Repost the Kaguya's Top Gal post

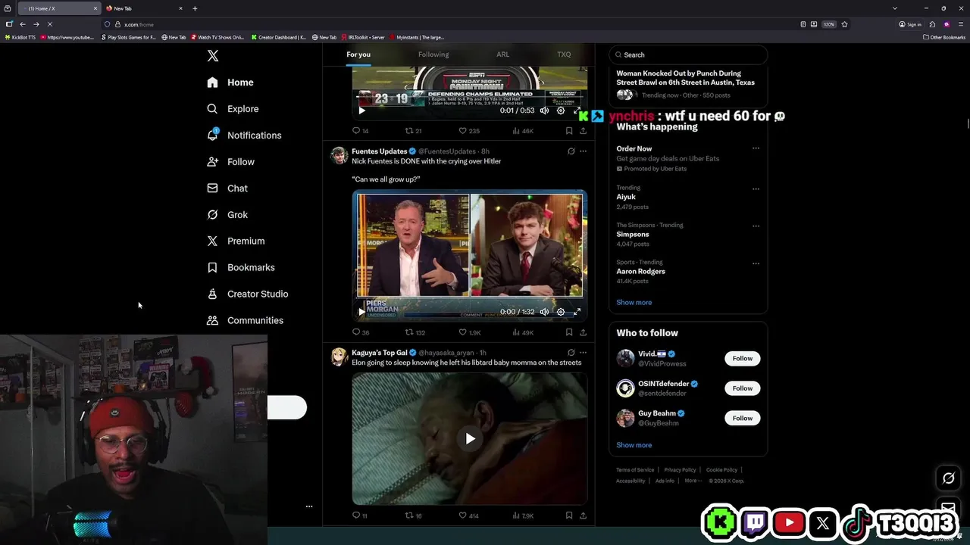[x=413, y=515]
